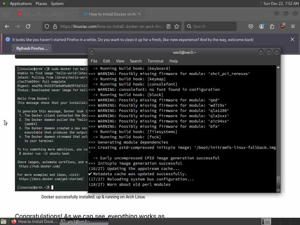Click the clock showing Sun Dec 22
Viewport: 300px width, 225px height.
click(x=281, y=4)
